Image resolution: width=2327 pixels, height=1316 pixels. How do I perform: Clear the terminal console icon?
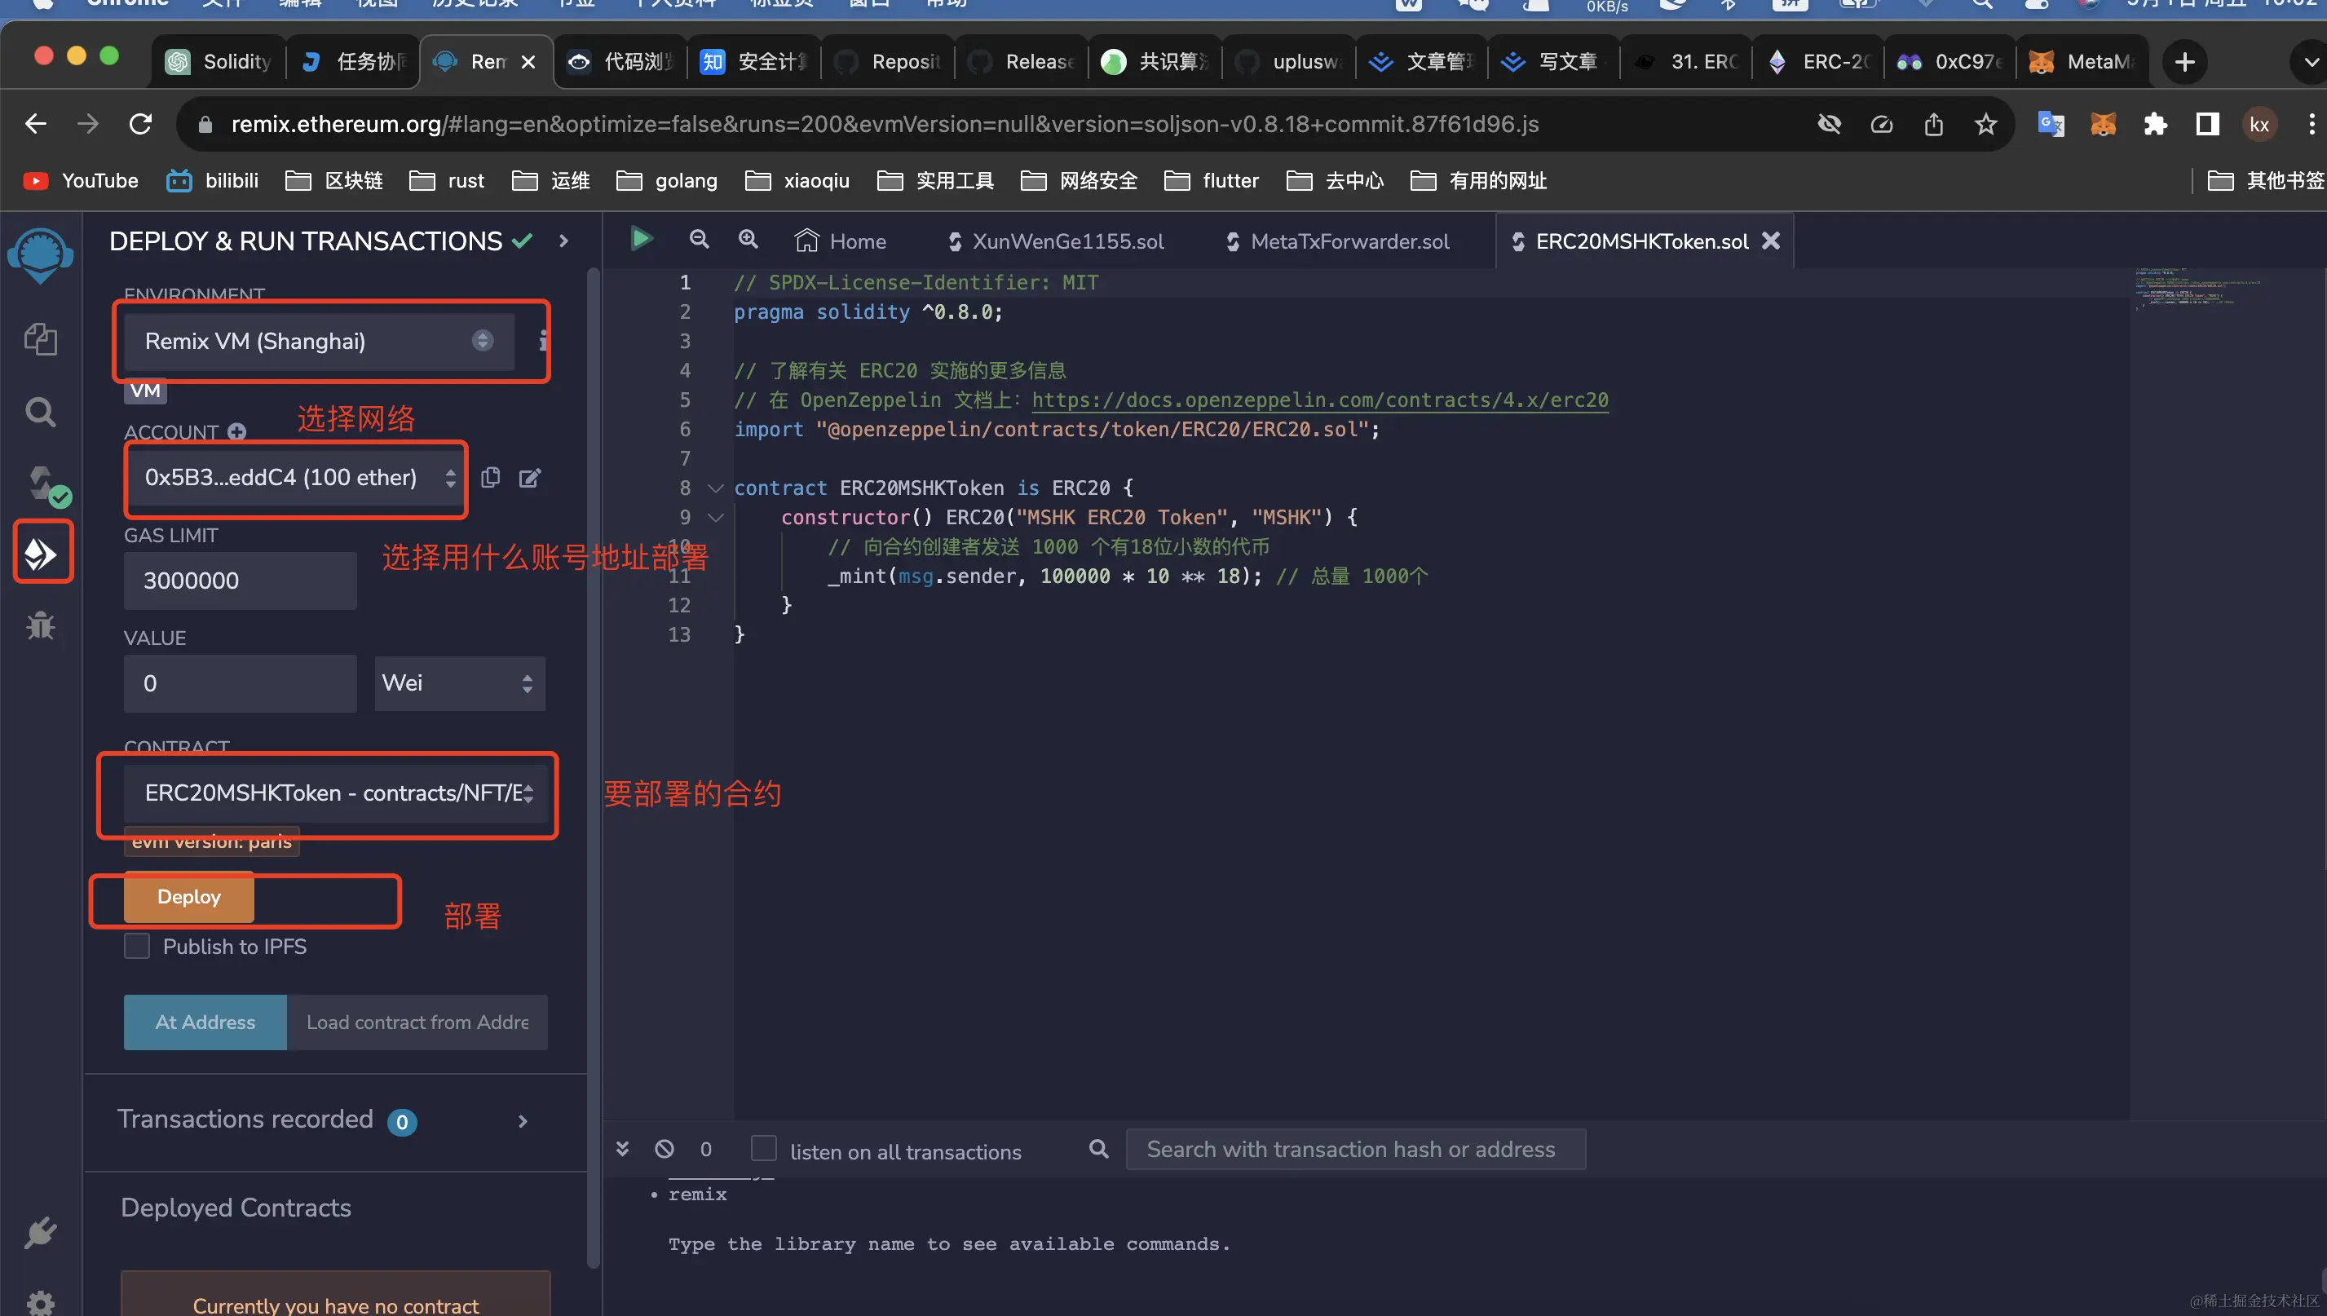point(665,1149)
